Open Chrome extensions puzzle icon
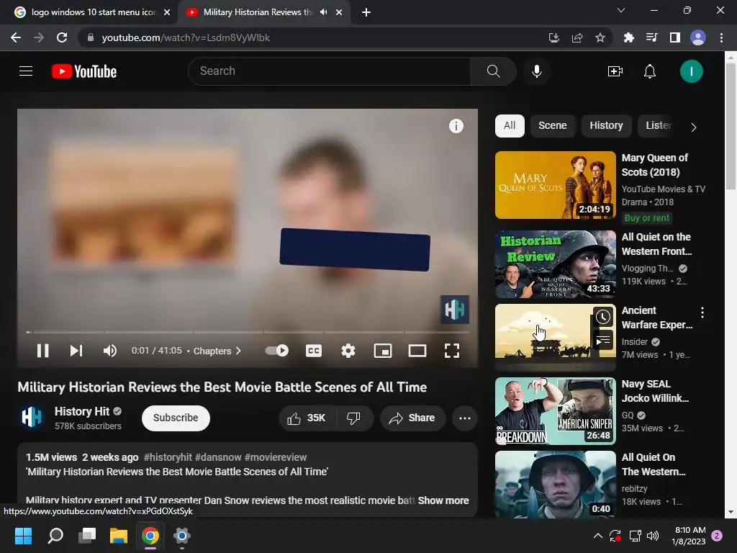Screen dimensions: 737x553 629,37
